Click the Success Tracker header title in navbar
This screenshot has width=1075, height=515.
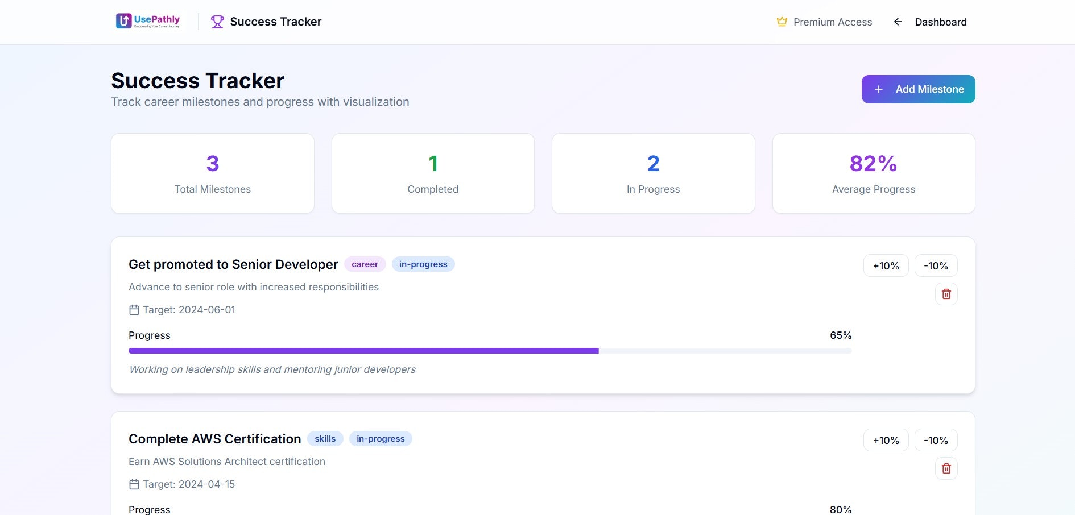pos(276,22)
